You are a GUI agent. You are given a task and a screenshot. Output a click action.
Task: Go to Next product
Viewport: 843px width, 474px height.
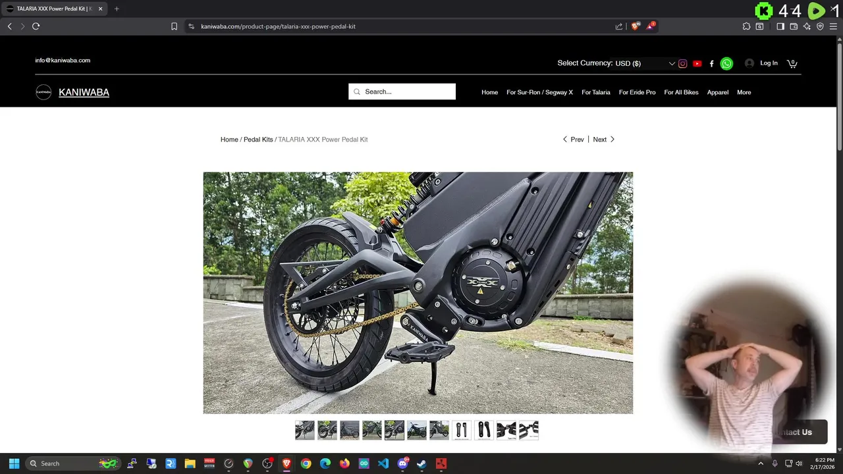(604, 140)
